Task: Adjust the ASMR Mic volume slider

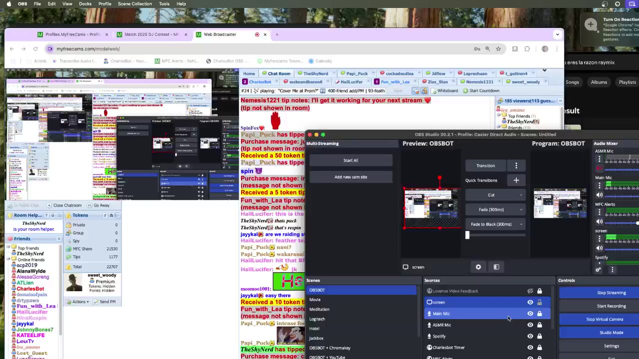Action: (x=622, y=170)
